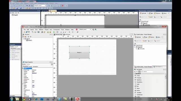Collapse the Standard category in Tool Palette
The width and height of the screenshot is (181, 101).
point(135,74)
